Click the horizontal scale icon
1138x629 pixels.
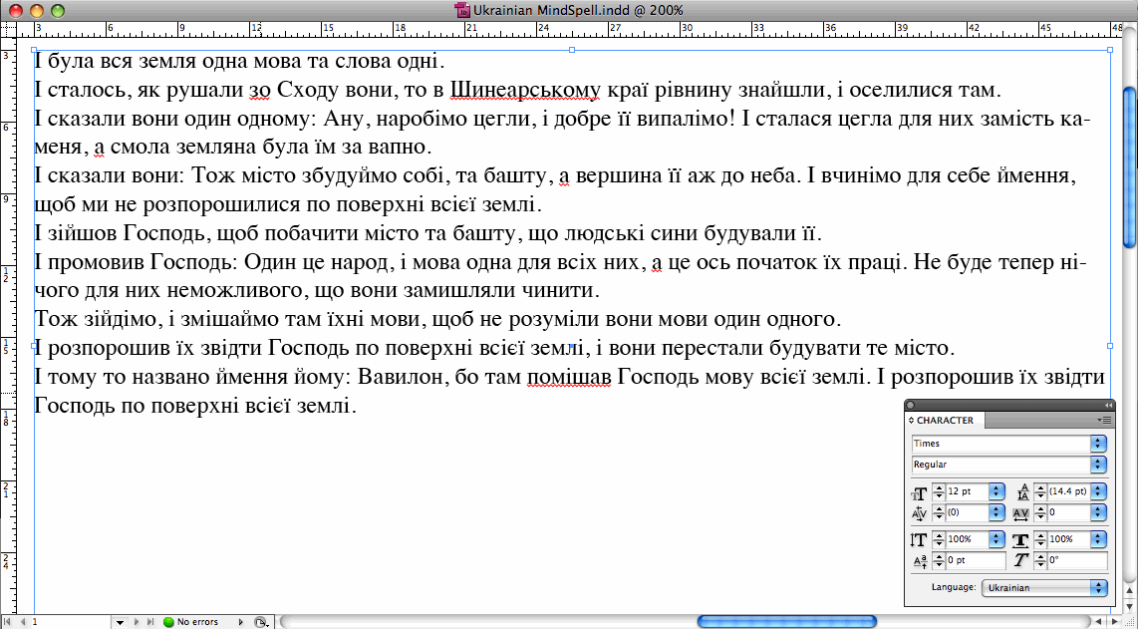pyautogui.click(x=1020, y=540)
